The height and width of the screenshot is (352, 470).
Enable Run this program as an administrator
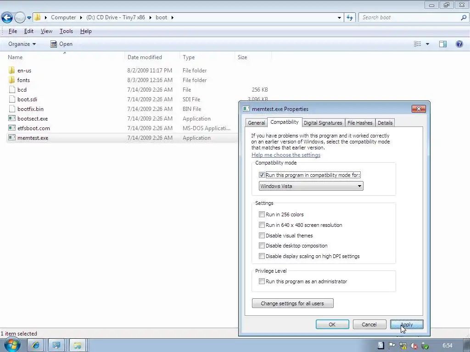(262, 281)
